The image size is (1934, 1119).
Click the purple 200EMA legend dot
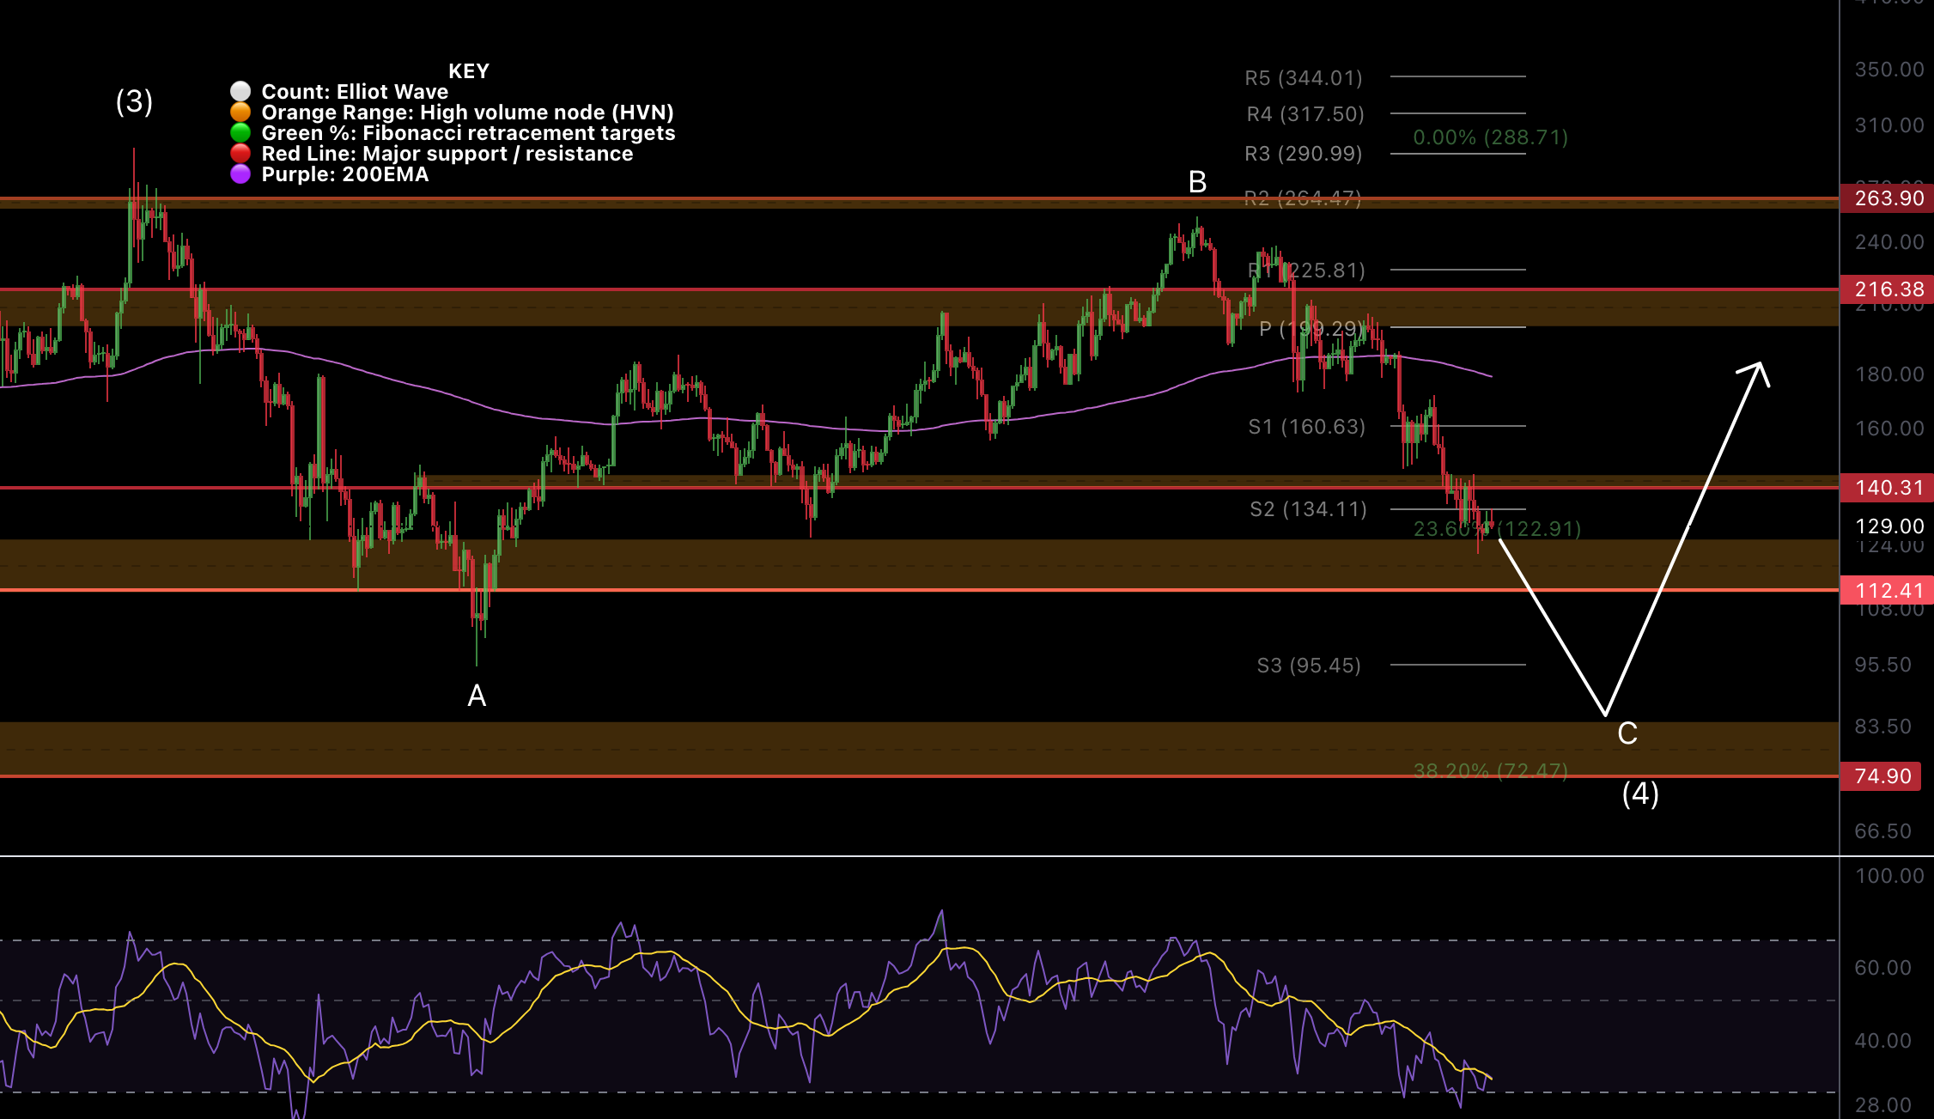(240, 174)
